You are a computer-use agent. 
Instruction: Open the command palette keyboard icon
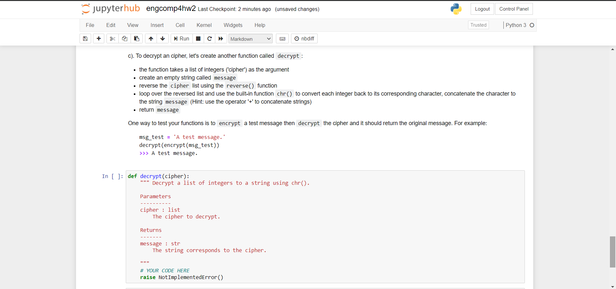coord(282,38)
